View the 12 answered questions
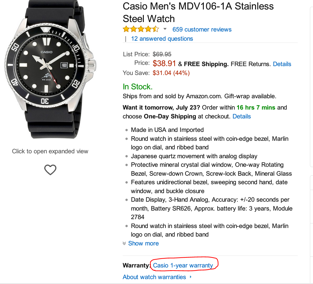The height and width of the screenshot is (284, 313). pos(162,39)
